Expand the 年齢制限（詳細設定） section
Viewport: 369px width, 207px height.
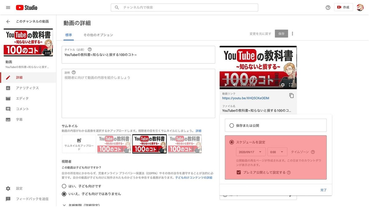(64, 205)
